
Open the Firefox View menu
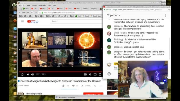[x=28, y=5]
